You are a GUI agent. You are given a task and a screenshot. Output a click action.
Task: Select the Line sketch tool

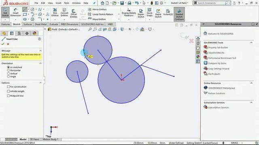[25, 9]
